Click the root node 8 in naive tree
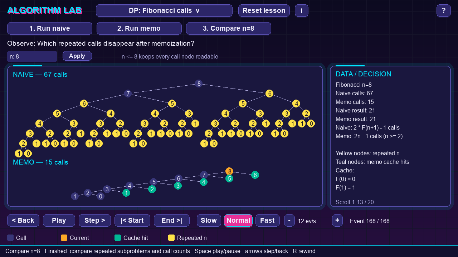The image size is (458, 257). pos(199,84)
